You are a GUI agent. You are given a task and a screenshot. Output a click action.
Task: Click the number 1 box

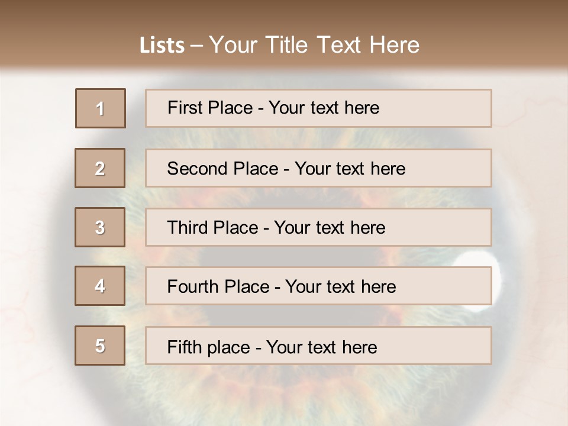(x=101, y=108)
